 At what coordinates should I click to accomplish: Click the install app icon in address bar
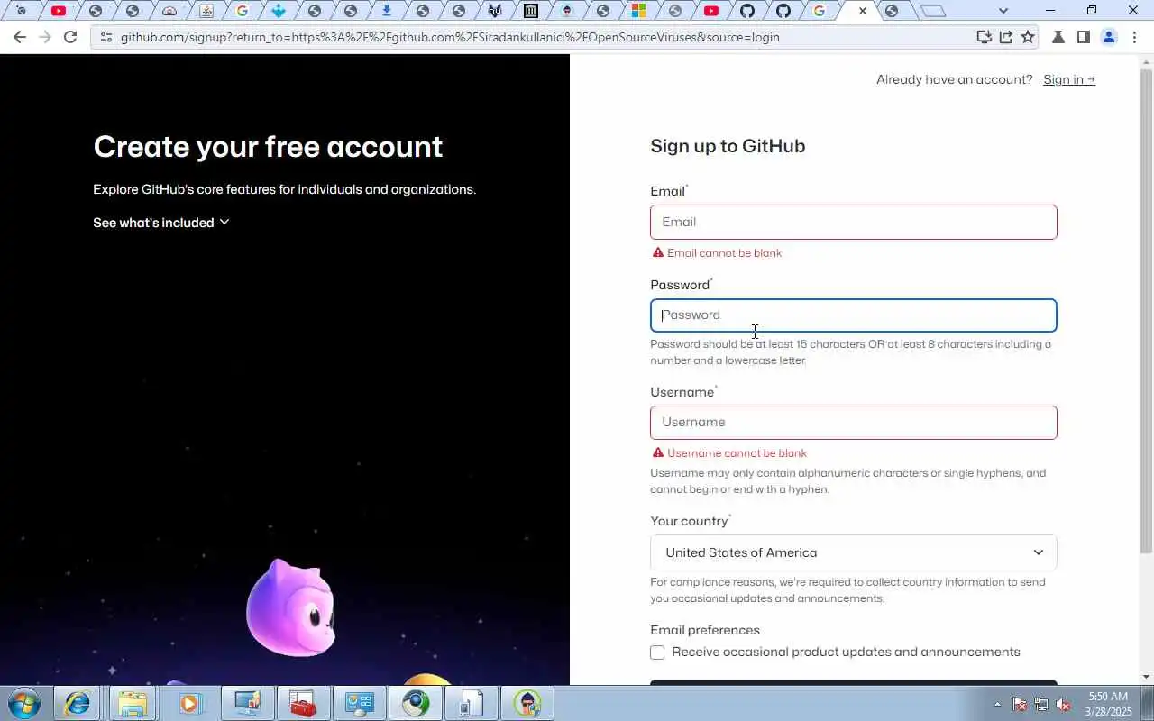tap(984, 37)
